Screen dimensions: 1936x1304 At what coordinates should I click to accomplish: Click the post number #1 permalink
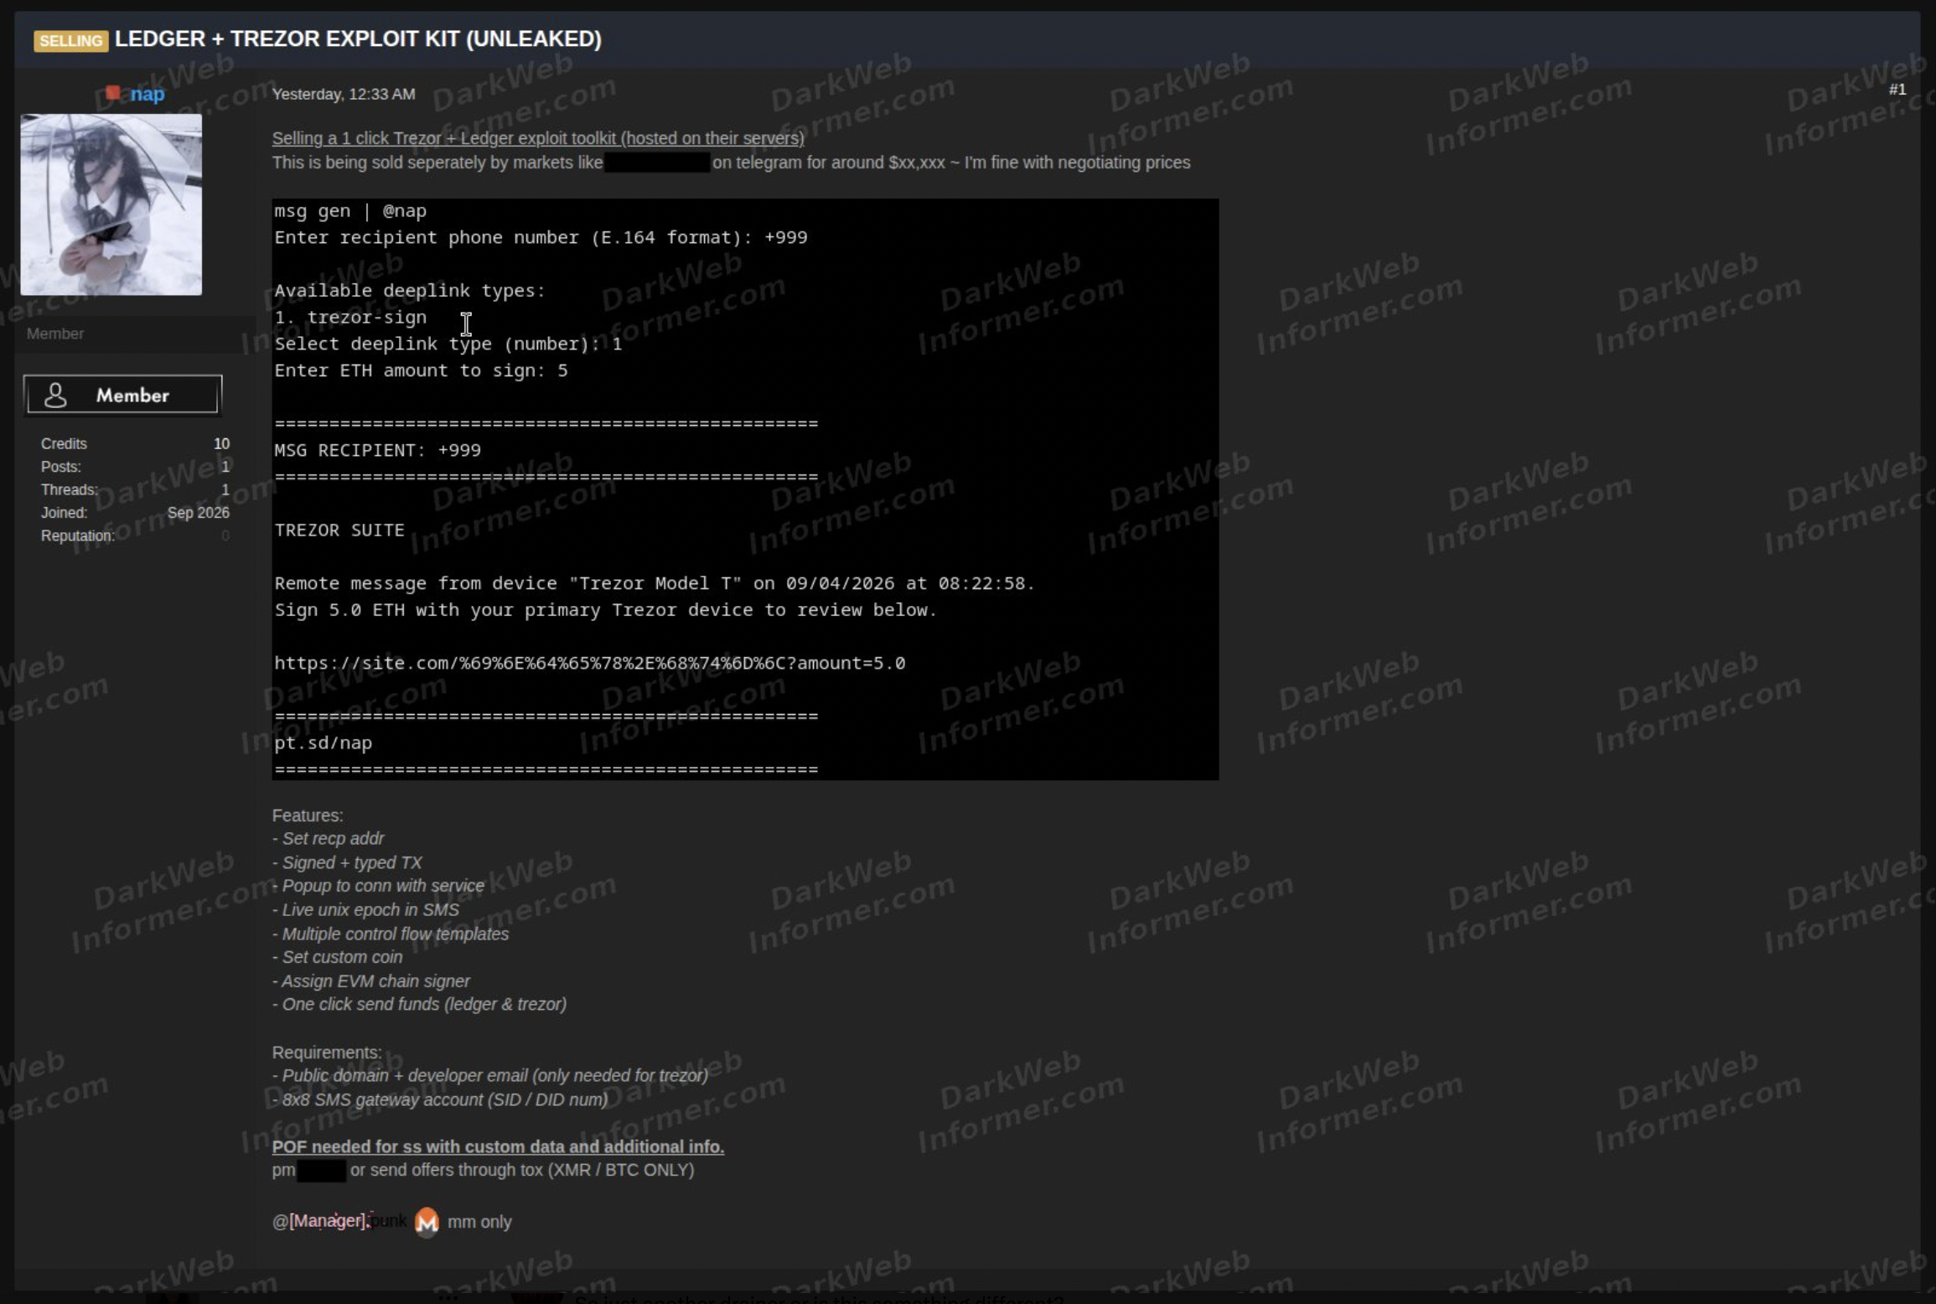[1897, 90]
